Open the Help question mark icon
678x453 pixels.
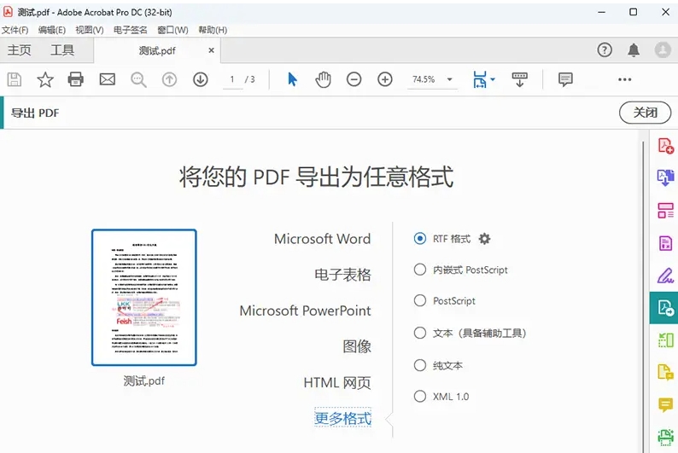click(x=605, y=50)
